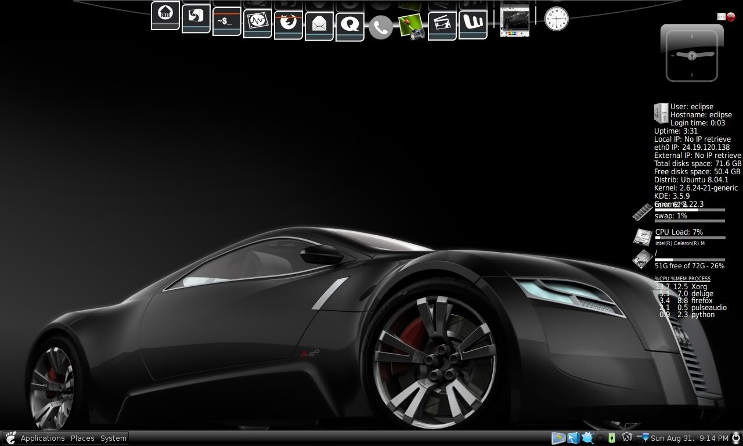
Task: Click the 'User: eclipse' text
Action: point(692,107)
